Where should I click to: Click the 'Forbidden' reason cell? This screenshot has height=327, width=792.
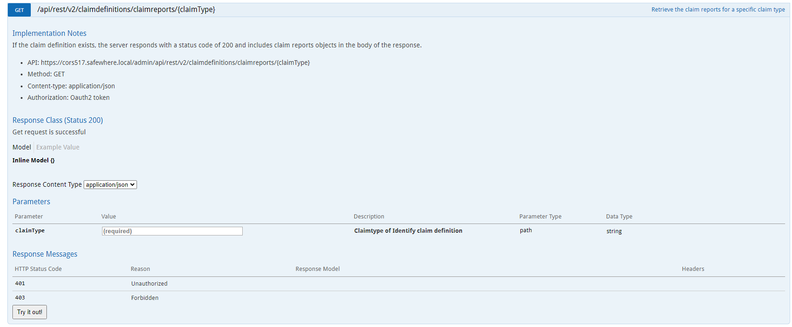tap(145, 298)
